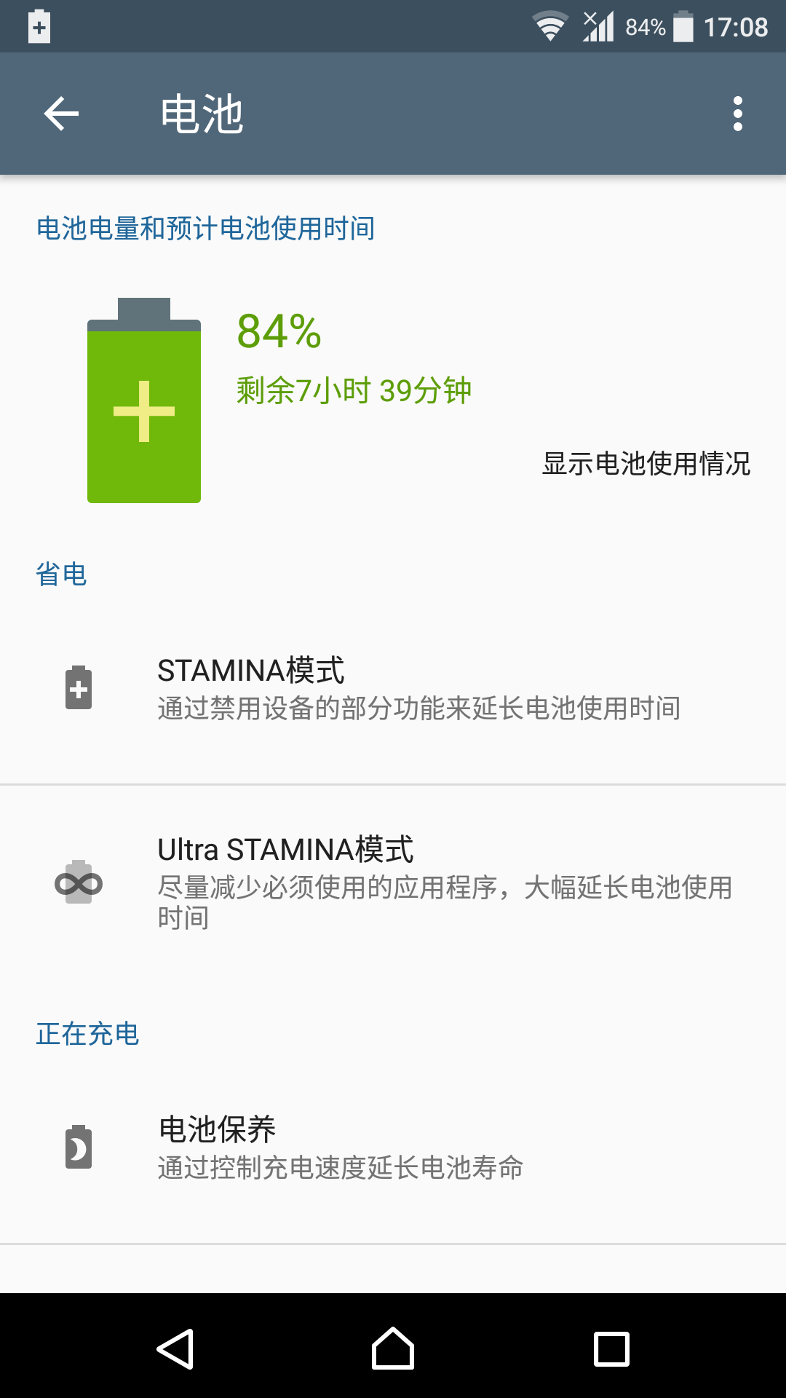Tap the Battery Care (电池保养) moon icon
Screen dimensions: 786x1398
79,1147
